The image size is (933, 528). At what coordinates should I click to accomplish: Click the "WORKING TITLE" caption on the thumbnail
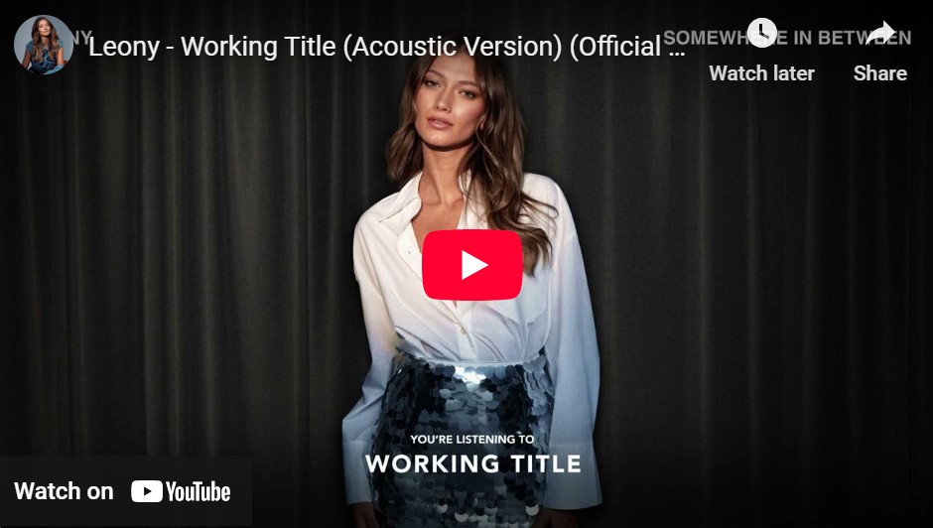click(473, 463)
